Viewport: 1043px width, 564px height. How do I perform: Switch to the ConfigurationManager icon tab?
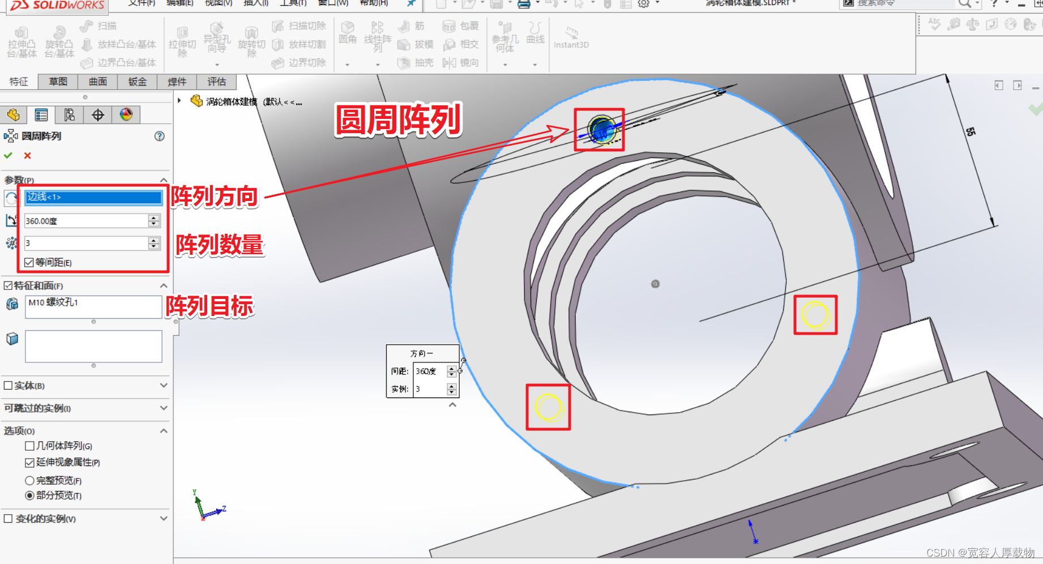pos(70,115)
